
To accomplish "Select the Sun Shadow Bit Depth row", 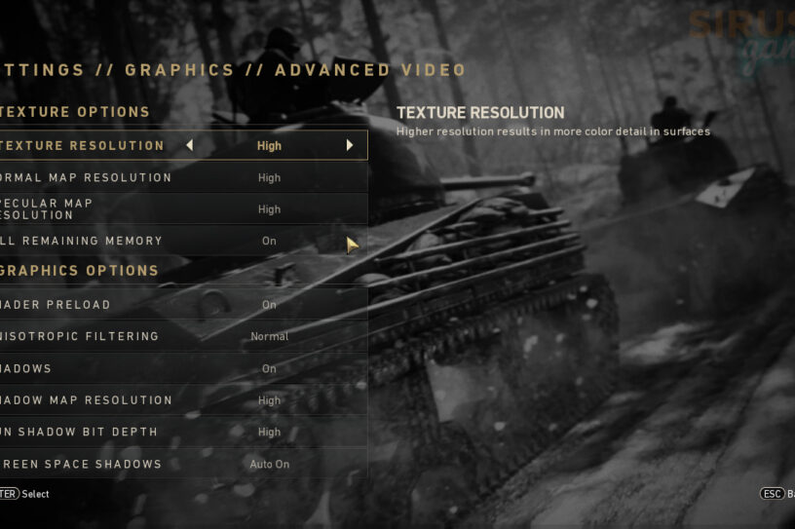I will 183,432.
